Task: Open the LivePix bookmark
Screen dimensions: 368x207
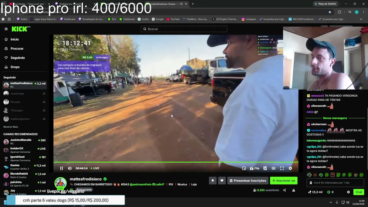Action: [143, 19]
